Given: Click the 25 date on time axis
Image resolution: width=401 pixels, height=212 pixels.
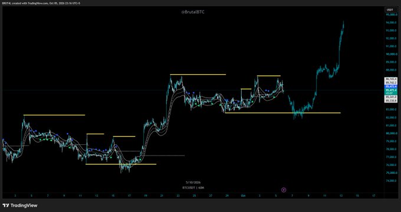Looking at the screenshot, I should 195,196.
